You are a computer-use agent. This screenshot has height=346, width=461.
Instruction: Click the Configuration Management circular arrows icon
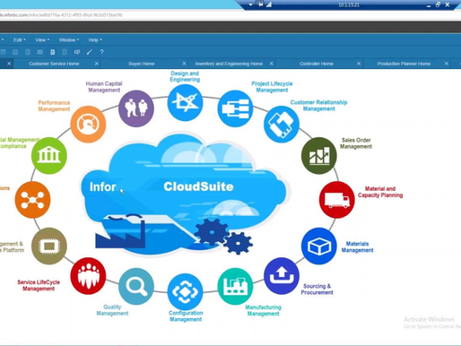point(185,291)
